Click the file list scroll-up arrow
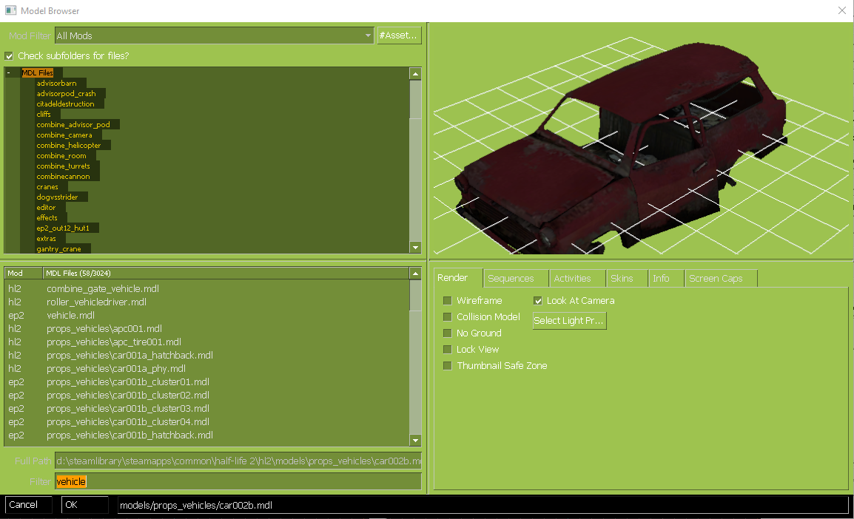Viewport: 854px width, 519px height. pyautogui.click(x=415, y=274)
